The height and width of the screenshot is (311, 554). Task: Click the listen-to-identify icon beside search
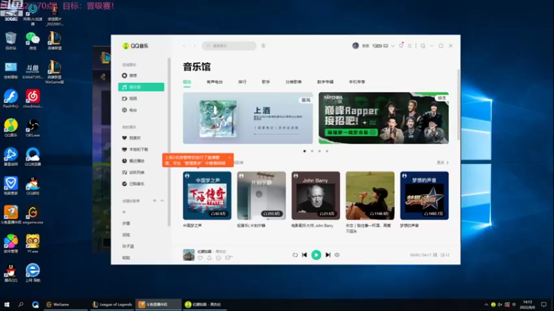263,46
